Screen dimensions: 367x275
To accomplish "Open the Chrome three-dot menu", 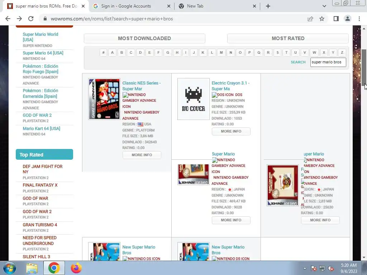I will (359, 19).
